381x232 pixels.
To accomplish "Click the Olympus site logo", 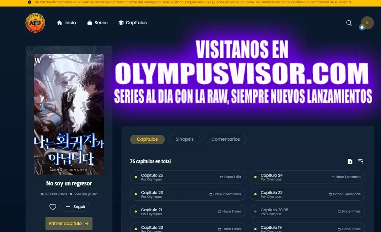I will 35,23.
